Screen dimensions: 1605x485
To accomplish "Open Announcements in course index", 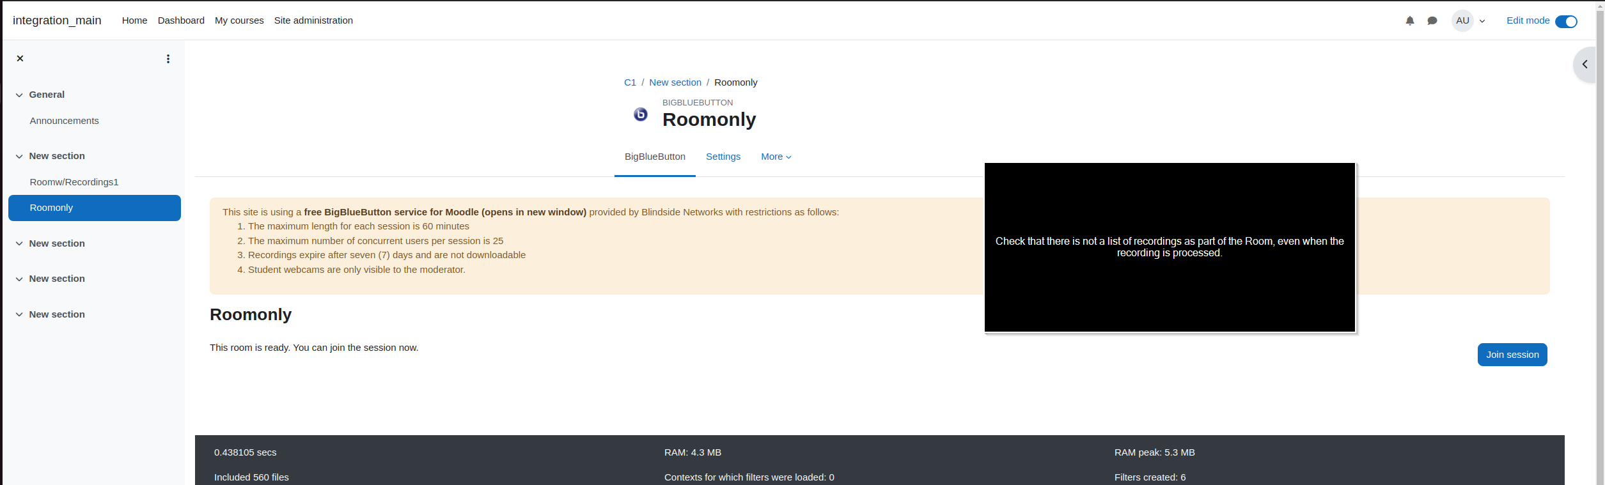I will pos(65,121).
